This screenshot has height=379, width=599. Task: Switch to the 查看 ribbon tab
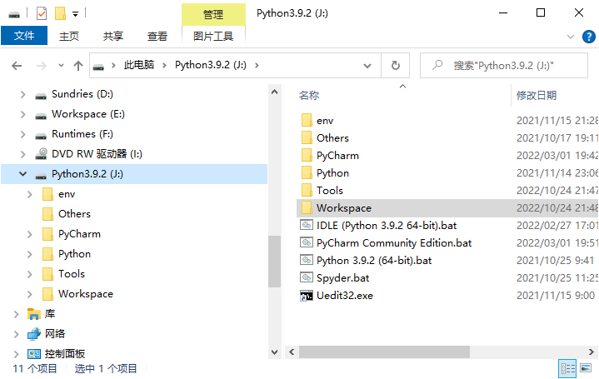[x=157, y=36]
